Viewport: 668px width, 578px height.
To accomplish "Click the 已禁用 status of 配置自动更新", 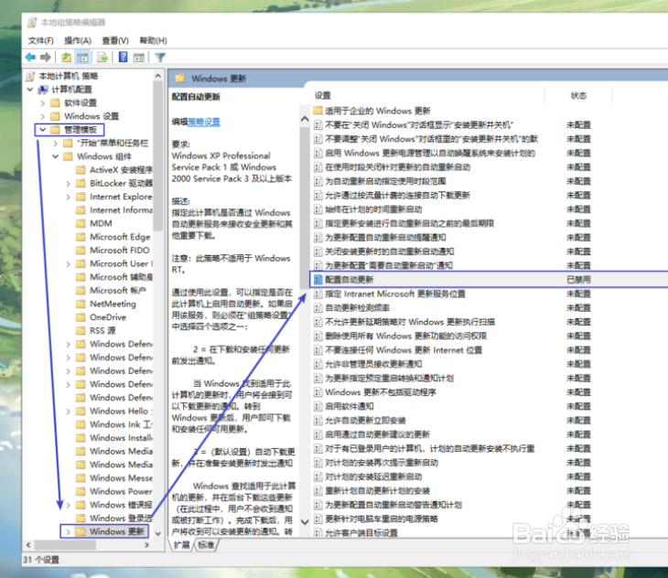I will point(578,280).
